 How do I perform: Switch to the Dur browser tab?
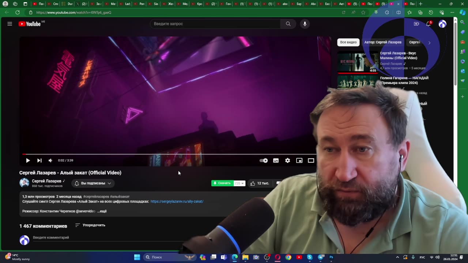point(68,4)
